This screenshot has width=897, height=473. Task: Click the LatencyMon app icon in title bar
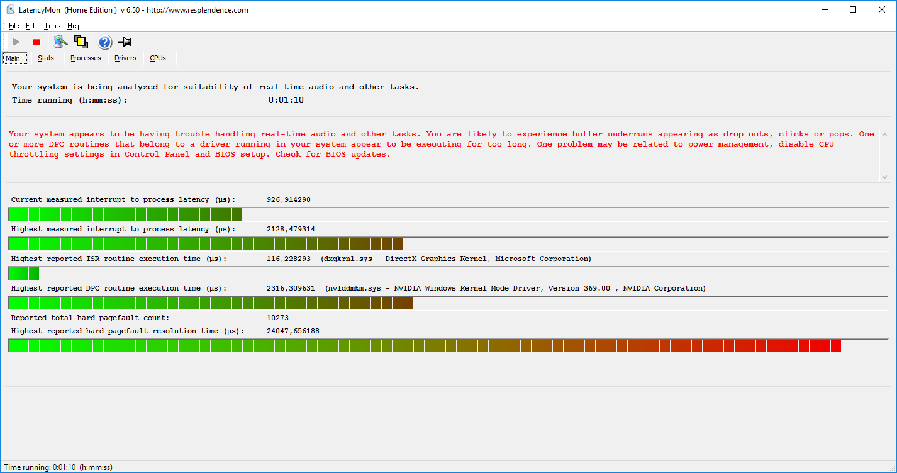[x=10, y=9]
